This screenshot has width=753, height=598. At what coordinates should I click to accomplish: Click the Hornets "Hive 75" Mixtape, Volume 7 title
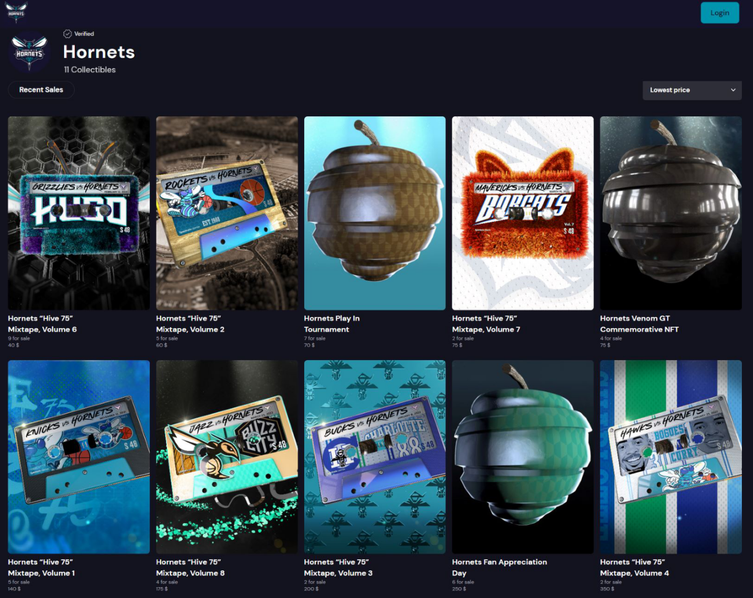pyautogui.click(x=486, y=324)
